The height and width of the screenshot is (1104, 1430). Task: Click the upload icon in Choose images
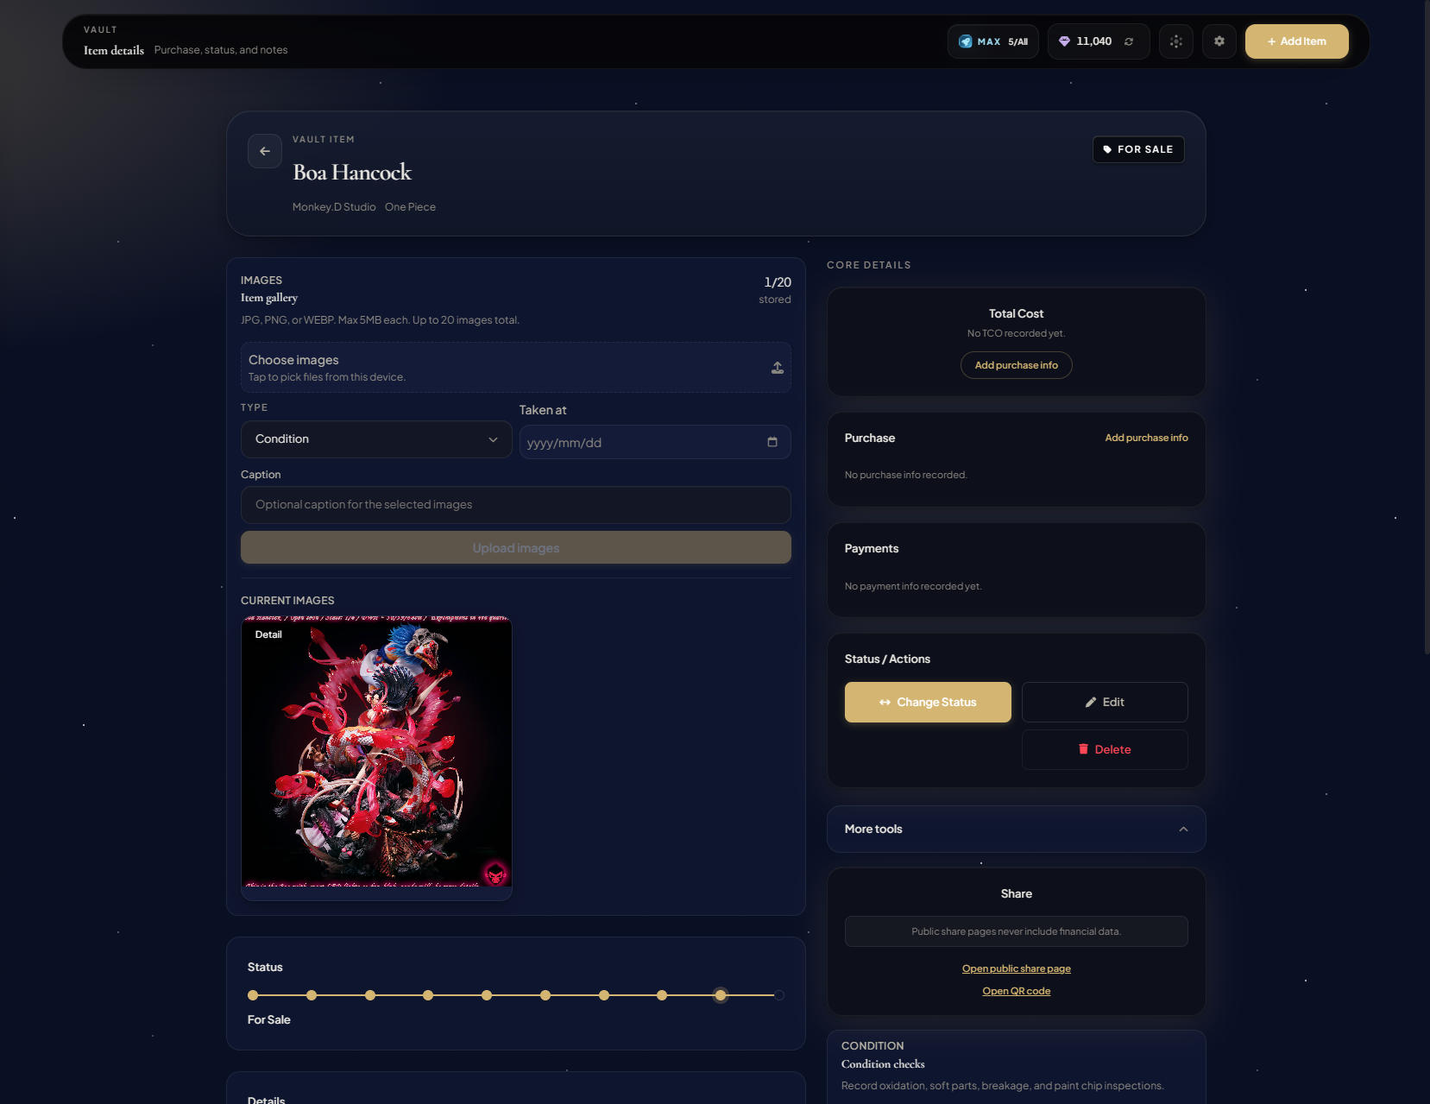click(x=777, y=368)
